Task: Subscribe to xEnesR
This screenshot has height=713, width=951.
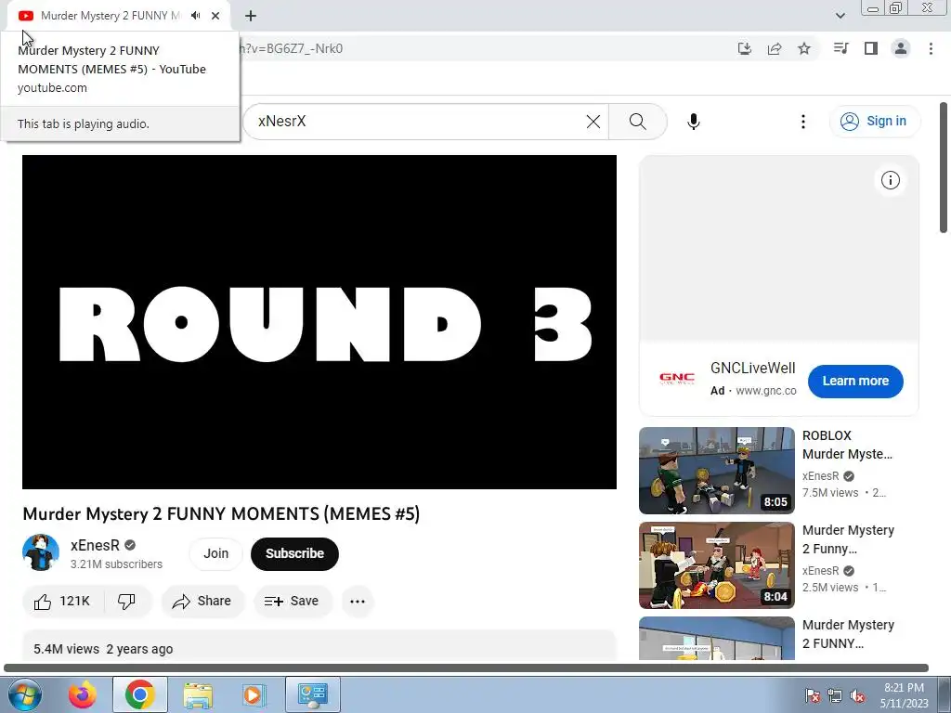Action: click(x=294, y=553)
